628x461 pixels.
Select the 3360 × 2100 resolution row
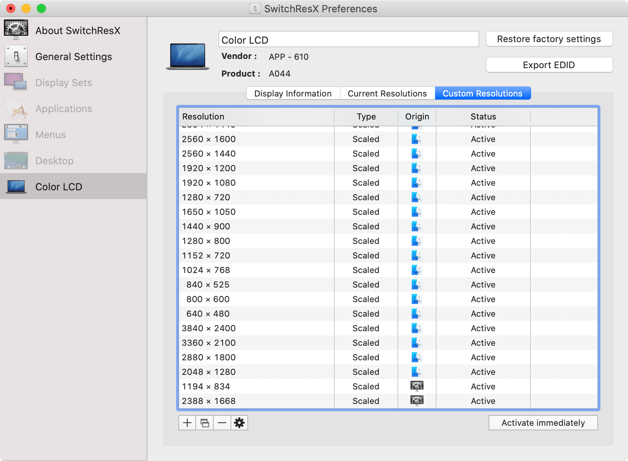pyautogui.click(x=388, y=343)
